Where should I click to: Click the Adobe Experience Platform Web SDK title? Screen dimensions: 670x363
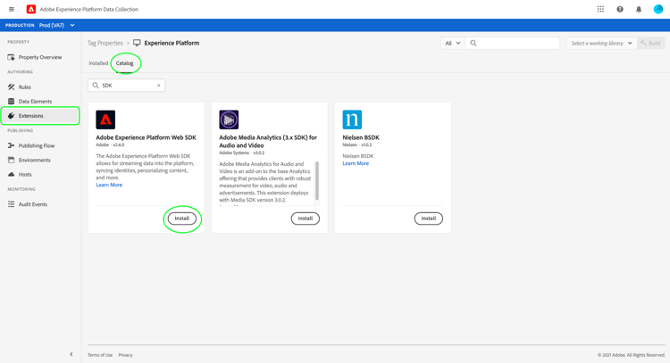click(147, 137)
